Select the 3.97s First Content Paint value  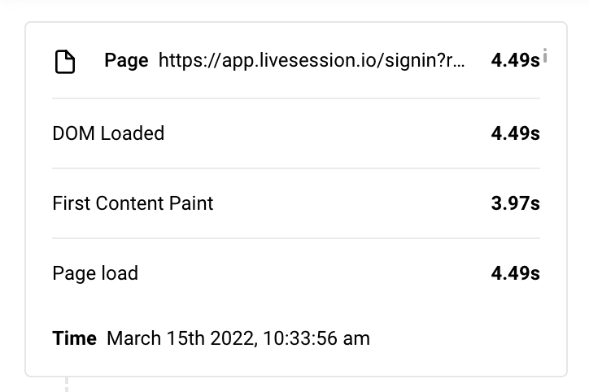pyautogui.click(x=515, y=203)
